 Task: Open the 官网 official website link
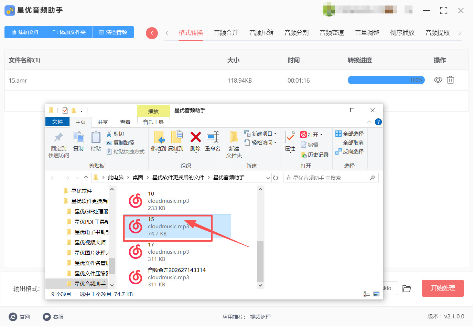[x=20, y=317]
